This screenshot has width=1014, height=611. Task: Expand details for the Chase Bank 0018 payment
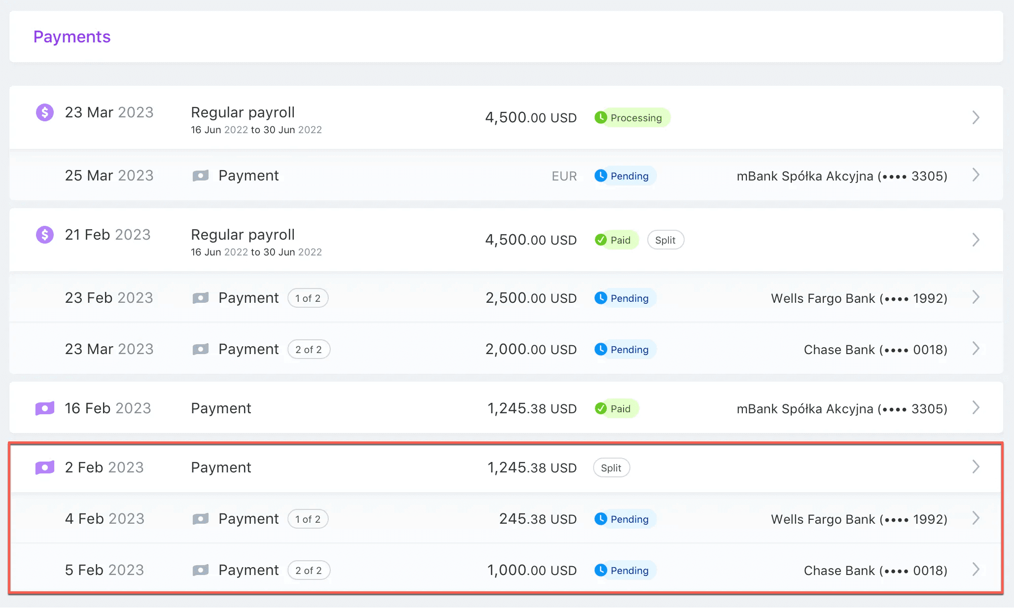977,349
